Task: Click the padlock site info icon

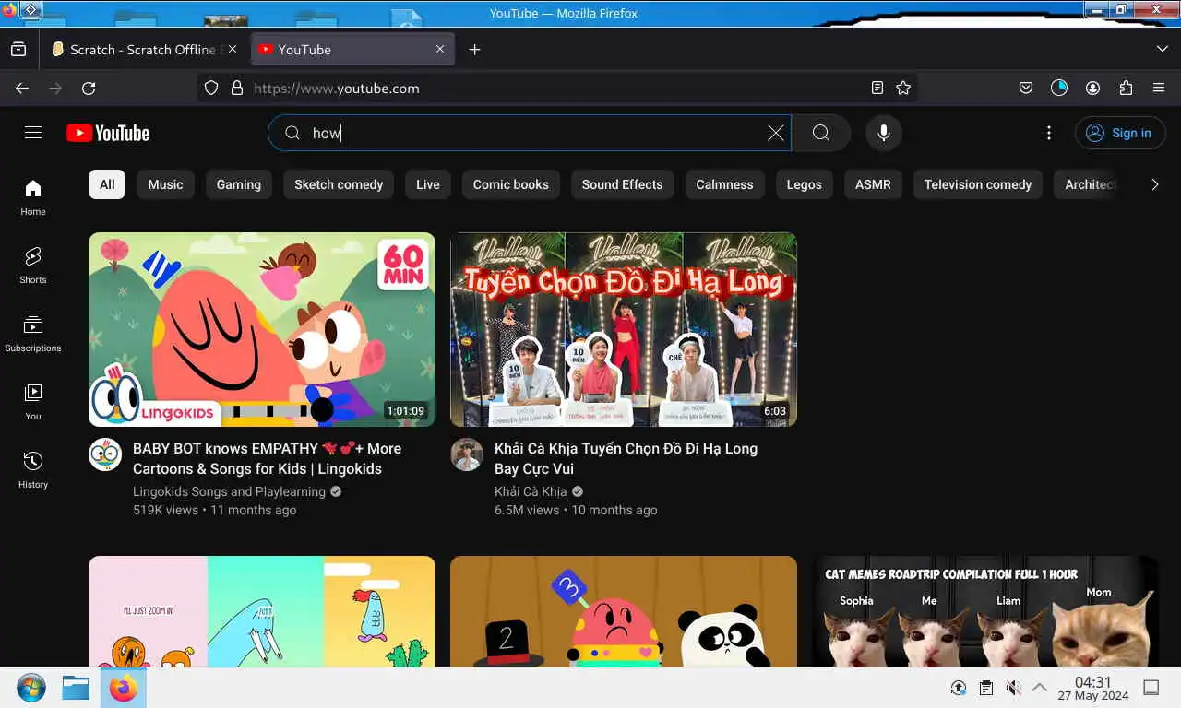Action: (x=237, y=88)
